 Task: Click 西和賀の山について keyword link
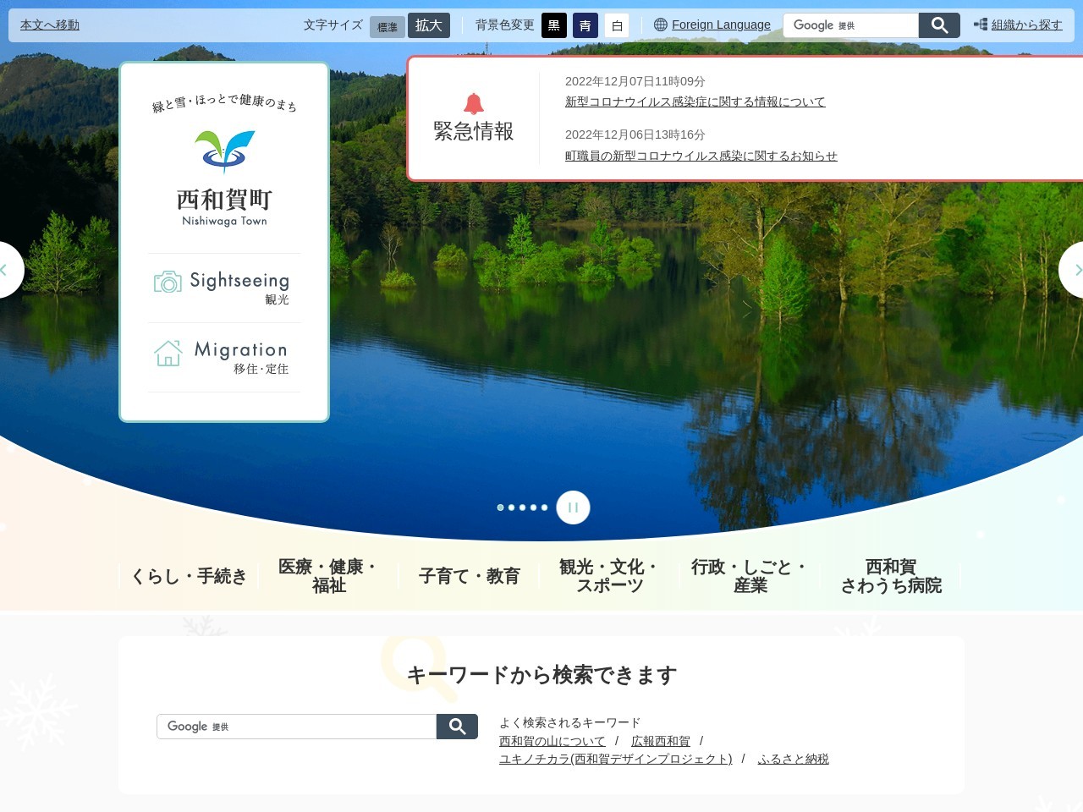point(552,741)
